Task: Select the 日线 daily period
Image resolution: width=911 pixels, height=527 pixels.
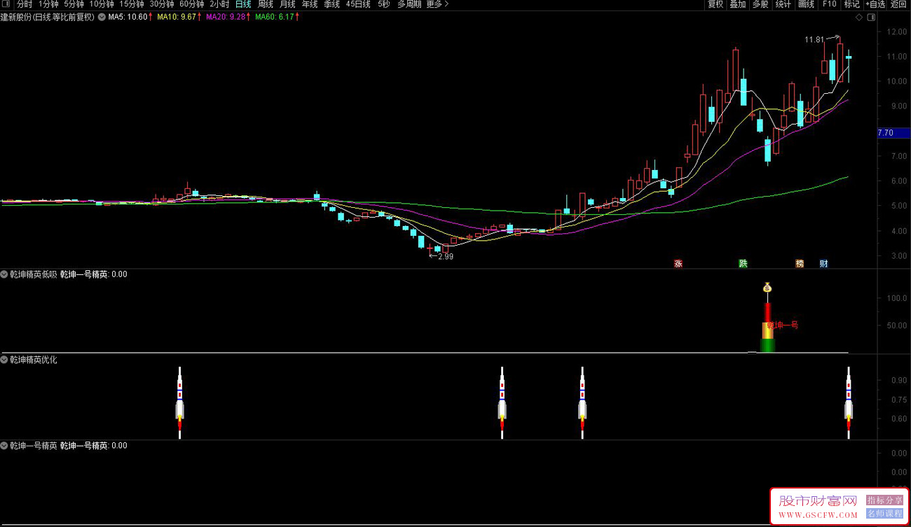Action: point(243,4)
